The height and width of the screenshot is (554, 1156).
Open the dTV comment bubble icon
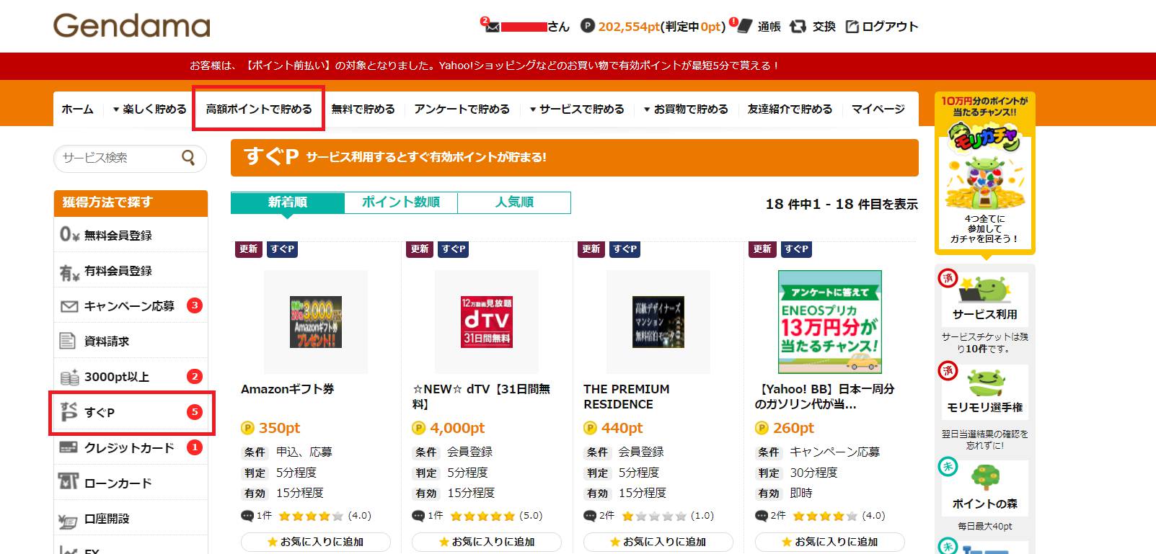point(418,516)
